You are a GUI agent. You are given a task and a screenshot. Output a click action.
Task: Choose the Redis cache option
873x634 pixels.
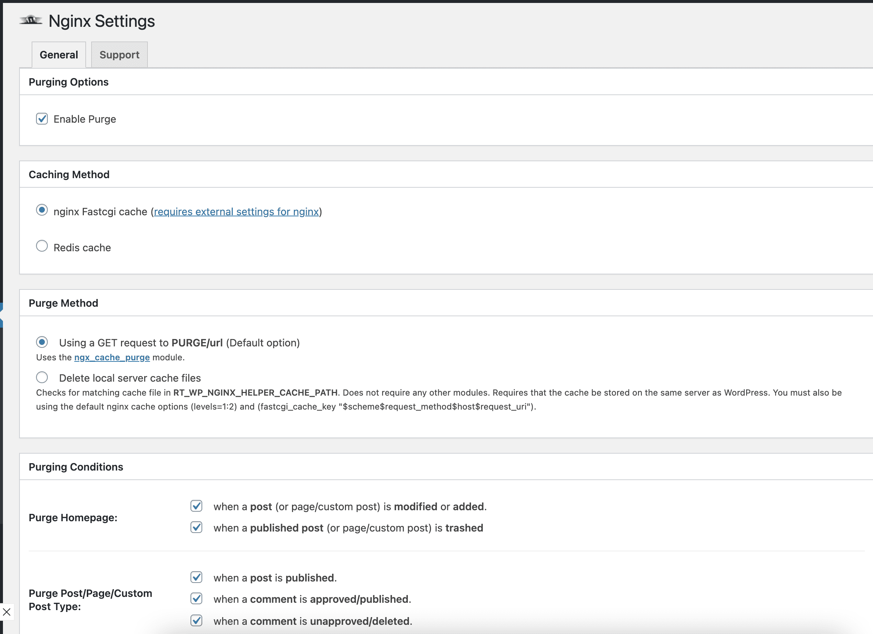(x=42, y=246)
